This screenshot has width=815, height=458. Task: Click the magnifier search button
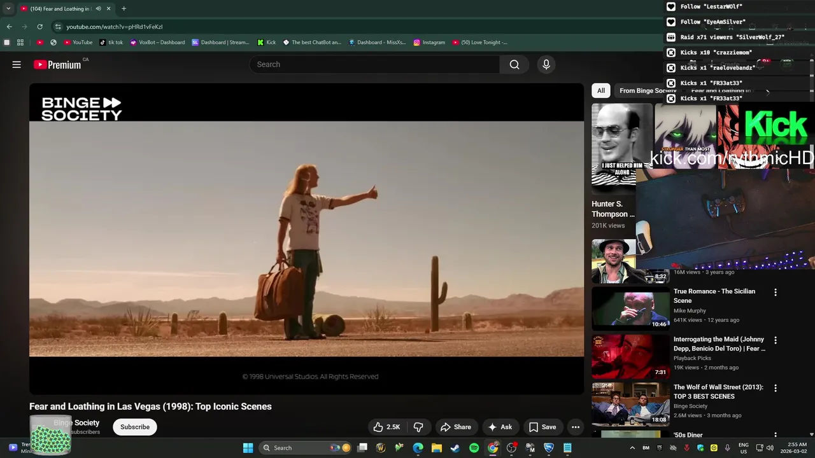pos(514,64)
